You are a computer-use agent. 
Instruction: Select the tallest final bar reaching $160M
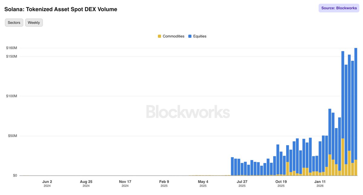pos(356,112)
